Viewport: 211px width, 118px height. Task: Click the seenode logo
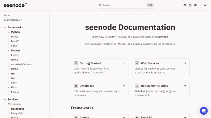click(15, 5)
